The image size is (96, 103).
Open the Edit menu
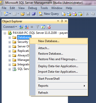pyautogui.click(x=12, y=8)
